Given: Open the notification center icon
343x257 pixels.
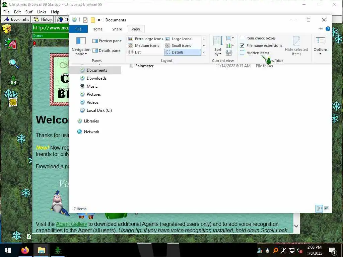Looking at the screenshot, I should pos(332,251).
